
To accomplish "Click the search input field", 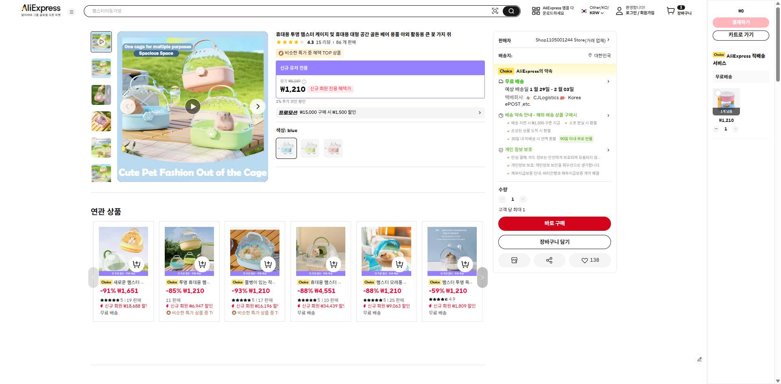I will [x=285, y=11].
